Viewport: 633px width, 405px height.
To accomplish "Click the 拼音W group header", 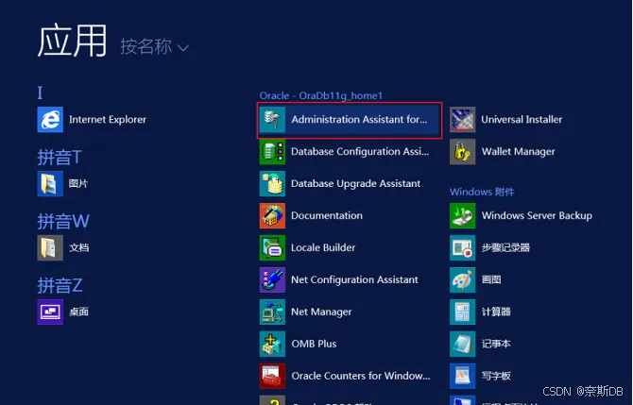I will [x=63, y=221].
